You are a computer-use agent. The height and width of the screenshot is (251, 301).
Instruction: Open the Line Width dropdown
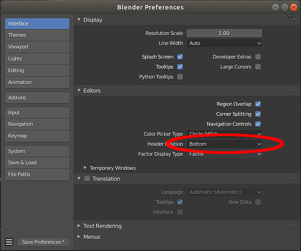224,43
